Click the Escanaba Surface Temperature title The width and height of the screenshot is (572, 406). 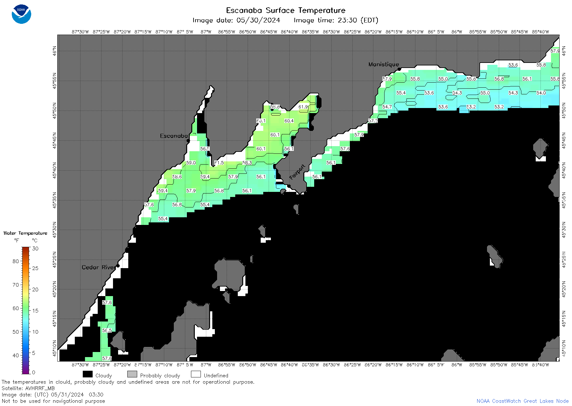click(x=286, y=10)
